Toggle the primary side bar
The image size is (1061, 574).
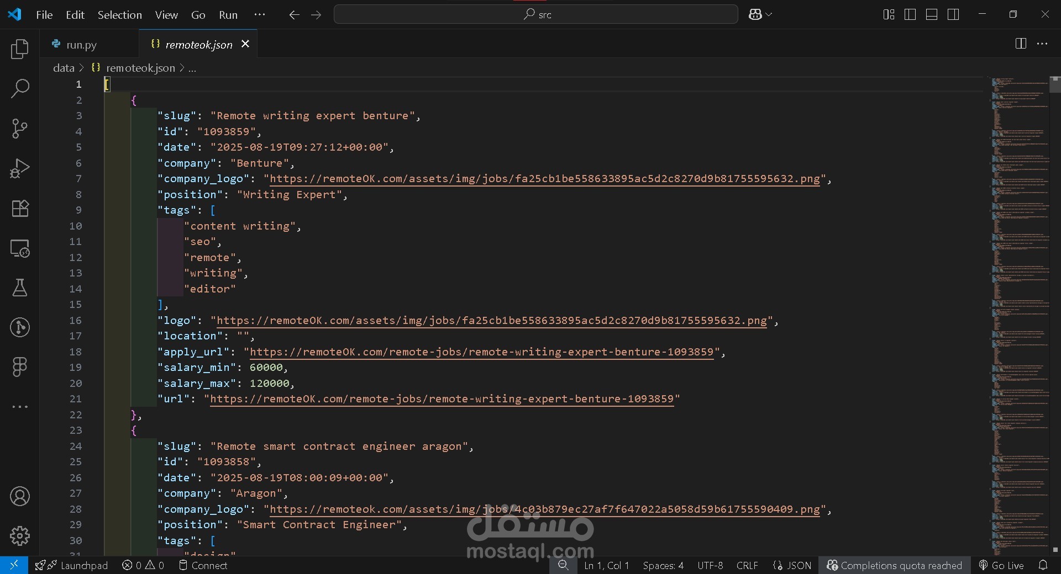pyautogui.click(x=910, y=14)
